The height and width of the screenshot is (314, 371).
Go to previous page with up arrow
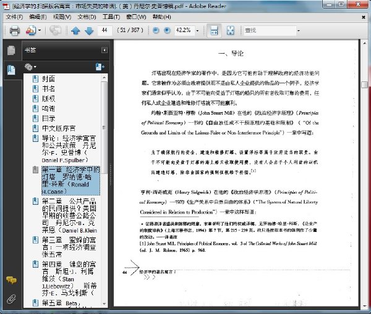[75, 30]
